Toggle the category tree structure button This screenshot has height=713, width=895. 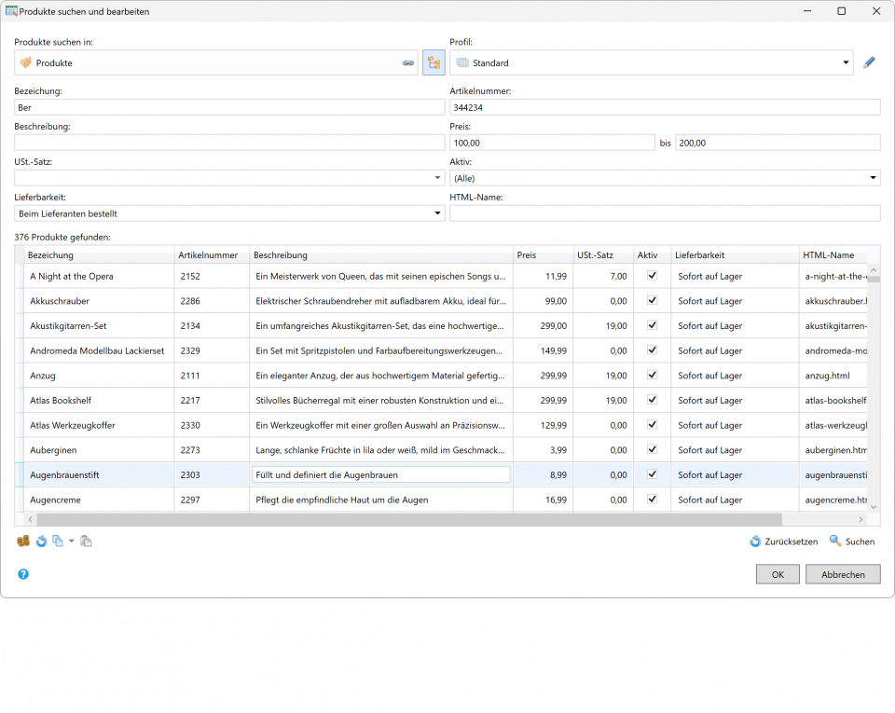434,62
